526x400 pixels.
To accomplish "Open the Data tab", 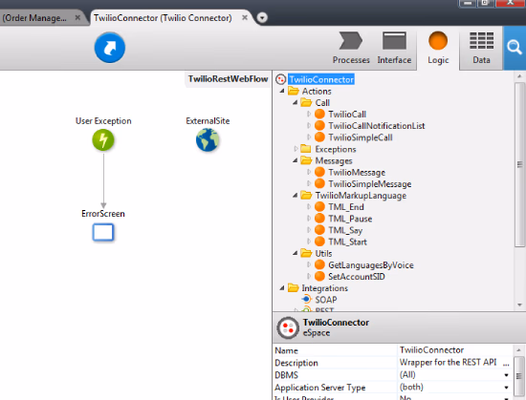I will [481, 48].
